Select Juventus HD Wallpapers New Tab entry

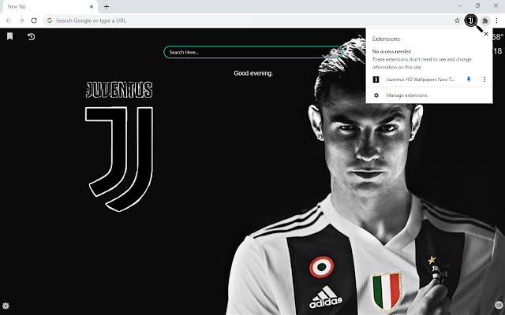[421, 80]
